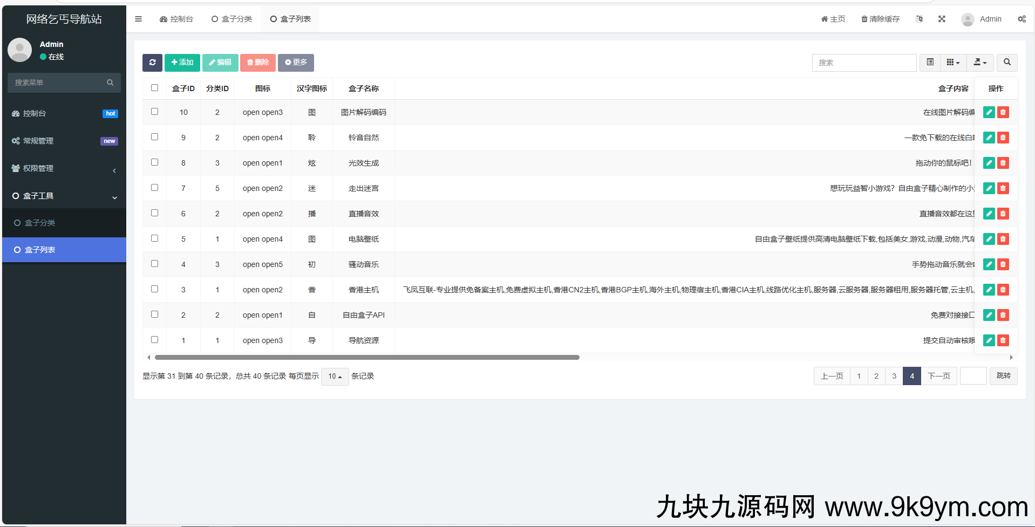The width and height of the screenshot is (1035, 527).
Task: Click the Admin avatar in top bar
Action: click(x=968, y=19)
